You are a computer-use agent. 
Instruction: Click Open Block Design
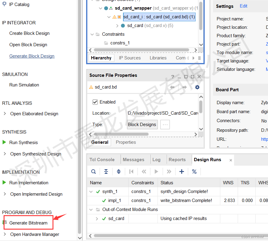point(28,45)
